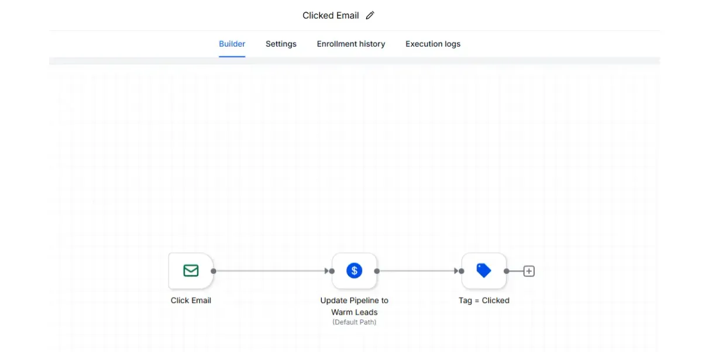702x352 pixels.
Task: Click the Tag node's output connector dot
Action: (507, 271)
